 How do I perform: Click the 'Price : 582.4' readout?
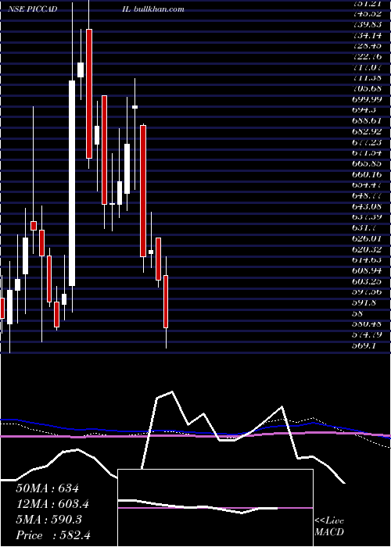[53, 535]
